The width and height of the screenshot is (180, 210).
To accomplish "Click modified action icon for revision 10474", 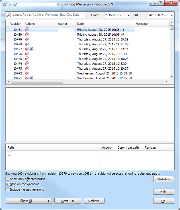I will 27,63.
